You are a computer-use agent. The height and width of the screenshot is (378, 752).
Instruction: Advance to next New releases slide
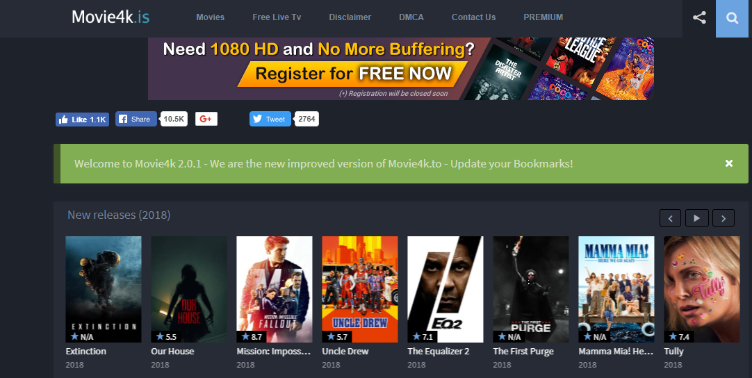[x=724, y=218]
